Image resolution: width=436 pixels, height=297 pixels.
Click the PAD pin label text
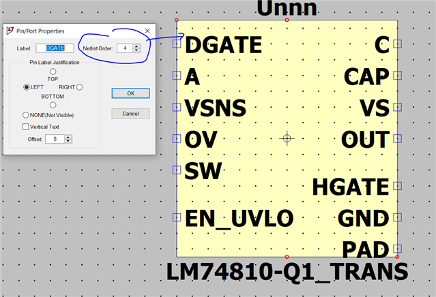[x=365, y=249]
